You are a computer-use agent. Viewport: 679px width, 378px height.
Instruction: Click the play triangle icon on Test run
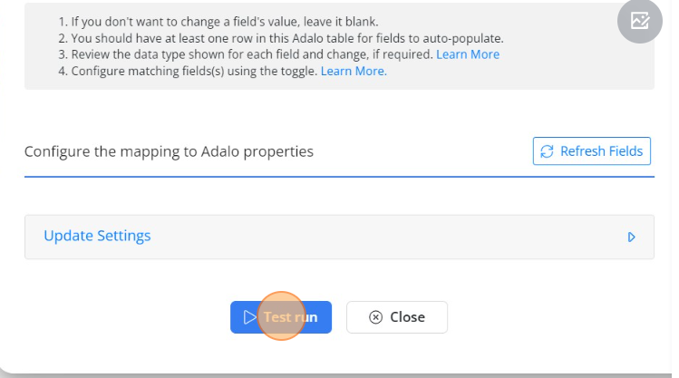point(249,317)
